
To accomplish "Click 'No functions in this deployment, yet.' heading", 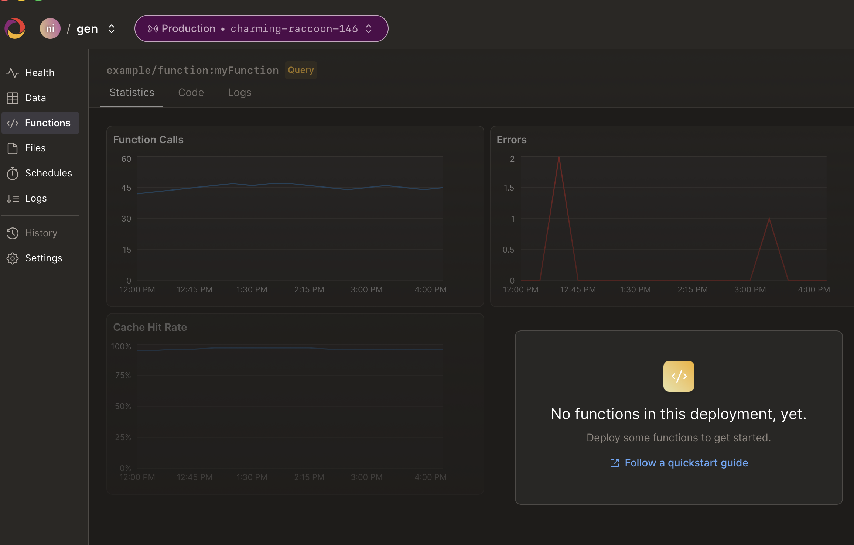I will (x=679, y=414).
